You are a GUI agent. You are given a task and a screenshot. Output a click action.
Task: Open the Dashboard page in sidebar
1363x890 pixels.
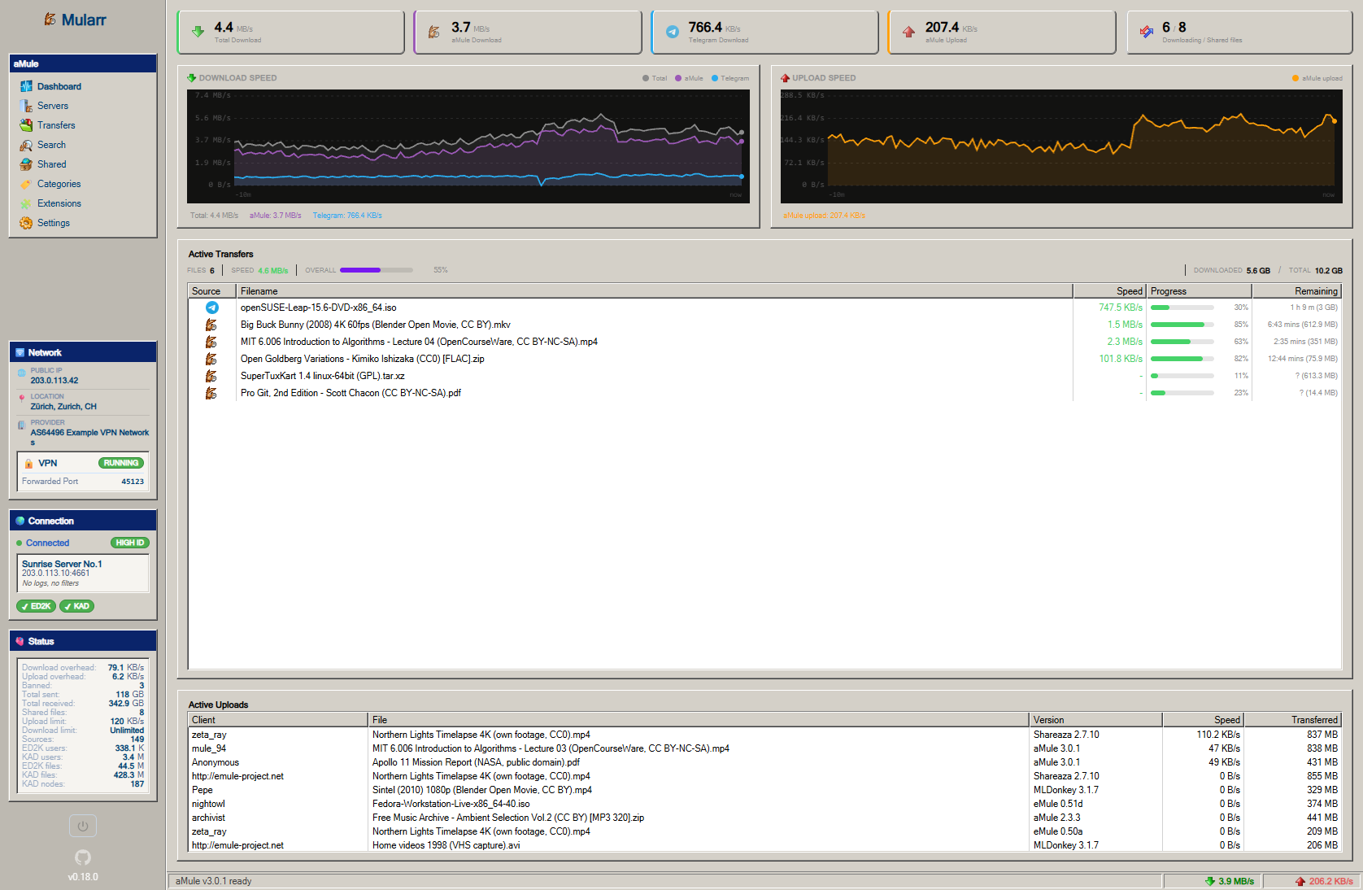[59, 86]
